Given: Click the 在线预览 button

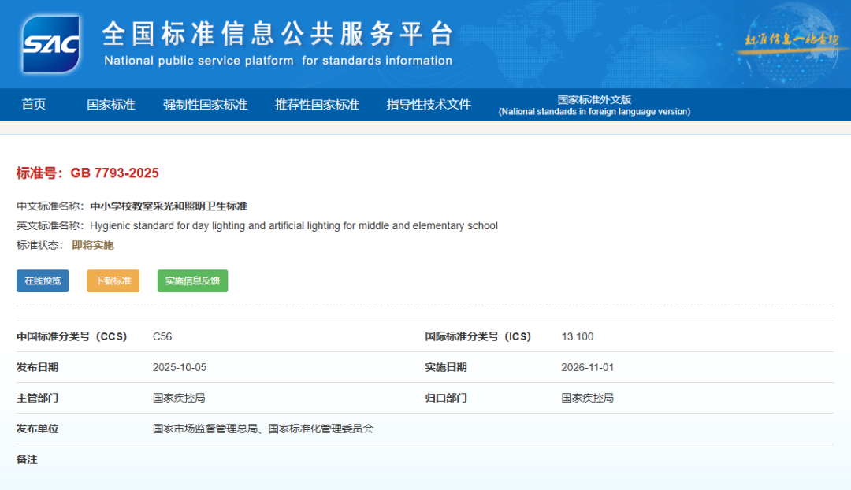Looking at the screenshot, I should point(43,281).
